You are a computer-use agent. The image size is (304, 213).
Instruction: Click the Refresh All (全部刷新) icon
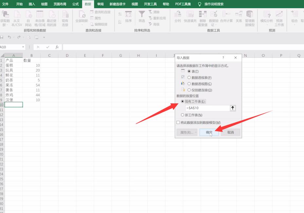82,14
